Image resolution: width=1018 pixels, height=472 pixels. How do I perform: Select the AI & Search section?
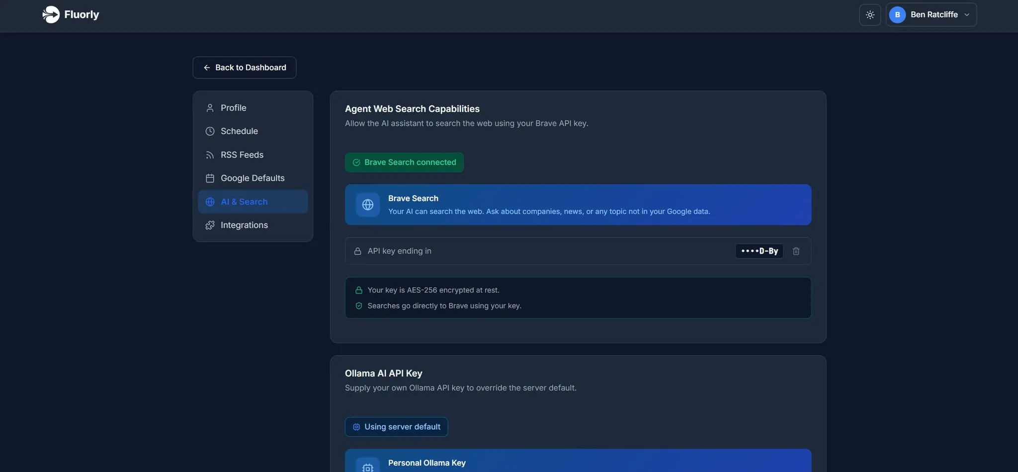coord(253,202)
